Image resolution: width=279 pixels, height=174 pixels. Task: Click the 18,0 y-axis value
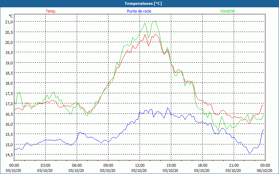tap(9, 83)
